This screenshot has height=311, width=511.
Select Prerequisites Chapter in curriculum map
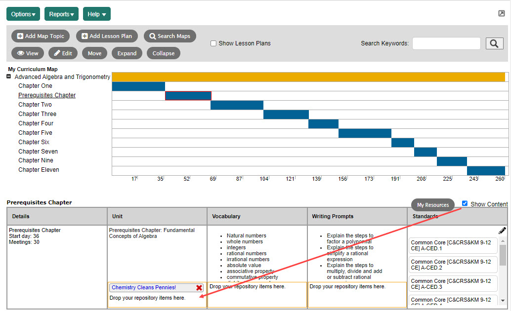pyautogui.click(x=47, y=95)
